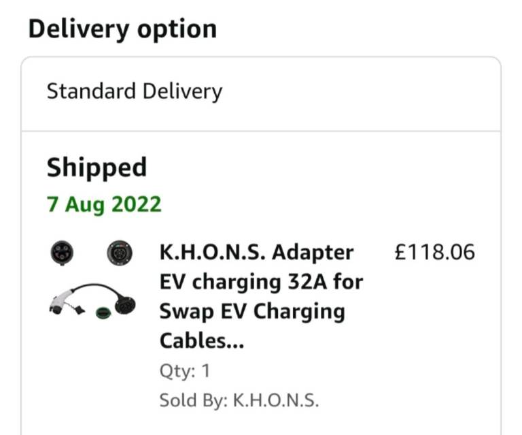Open the three-pin plug face product image
The image size is (522, 435).
[x=62, y=253]
